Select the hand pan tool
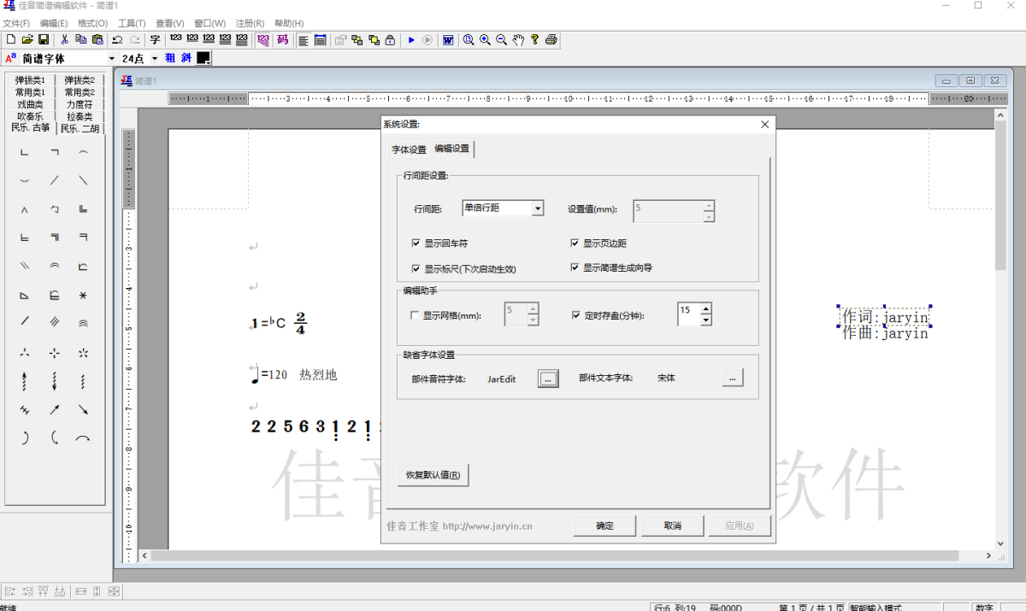The height and width of the screenshot is (611, 1026). 518,40
